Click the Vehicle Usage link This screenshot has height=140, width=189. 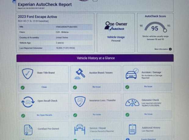tap(116, 37)
